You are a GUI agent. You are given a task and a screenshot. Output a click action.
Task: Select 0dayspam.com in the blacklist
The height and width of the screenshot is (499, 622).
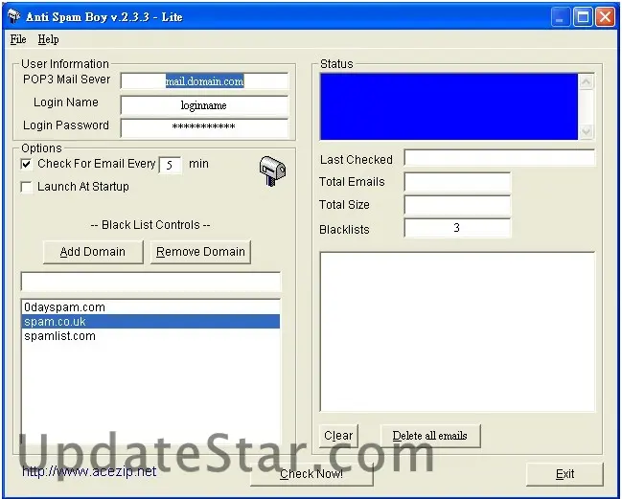tap(150, 307)
